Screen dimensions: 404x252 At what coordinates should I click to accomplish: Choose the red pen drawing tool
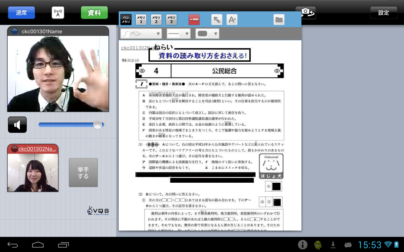click(x=194, y=20)
